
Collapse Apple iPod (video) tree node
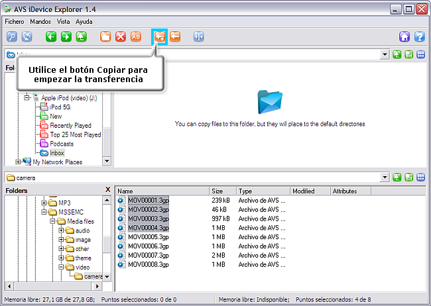pos(27,97)
